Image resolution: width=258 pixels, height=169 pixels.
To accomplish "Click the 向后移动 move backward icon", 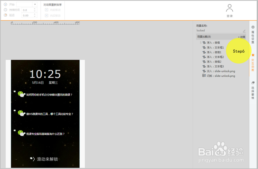I will point(47,16).
